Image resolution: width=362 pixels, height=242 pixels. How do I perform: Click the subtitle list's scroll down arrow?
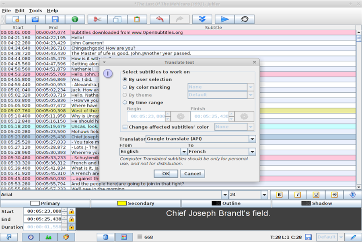[x=359, y=187]
